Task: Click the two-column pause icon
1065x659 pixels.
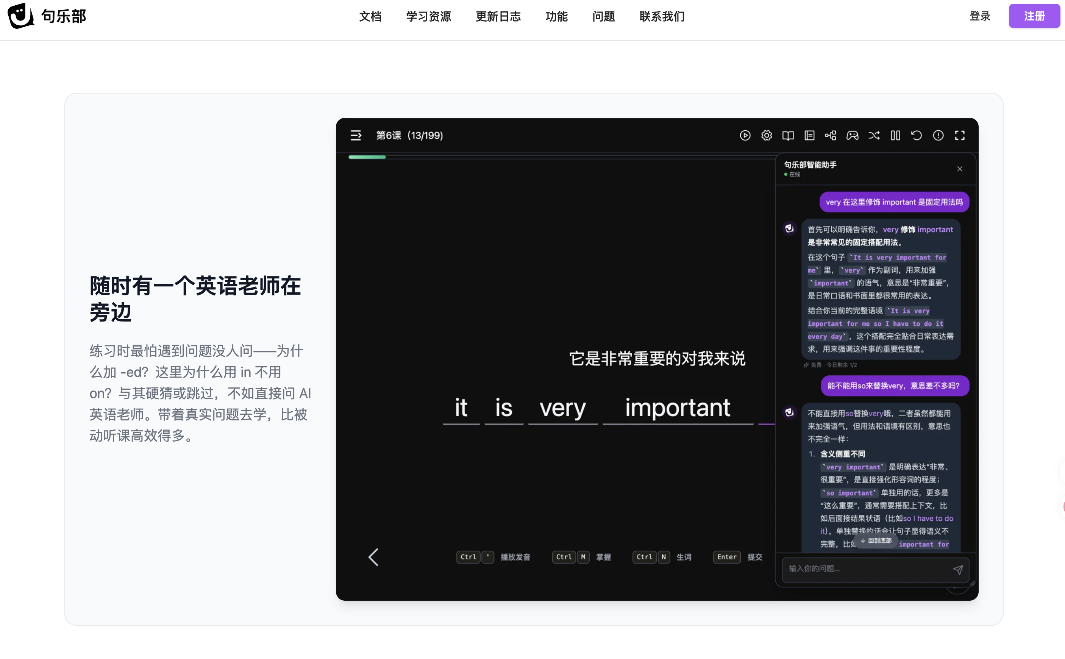Action: pos(895,136)
